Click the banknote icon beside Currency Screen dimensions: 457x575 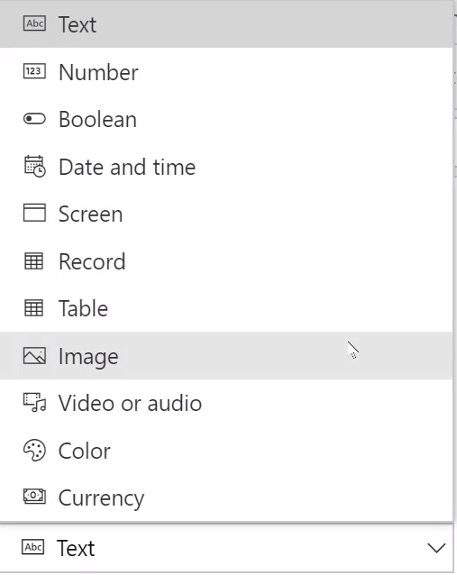(34, 497)
